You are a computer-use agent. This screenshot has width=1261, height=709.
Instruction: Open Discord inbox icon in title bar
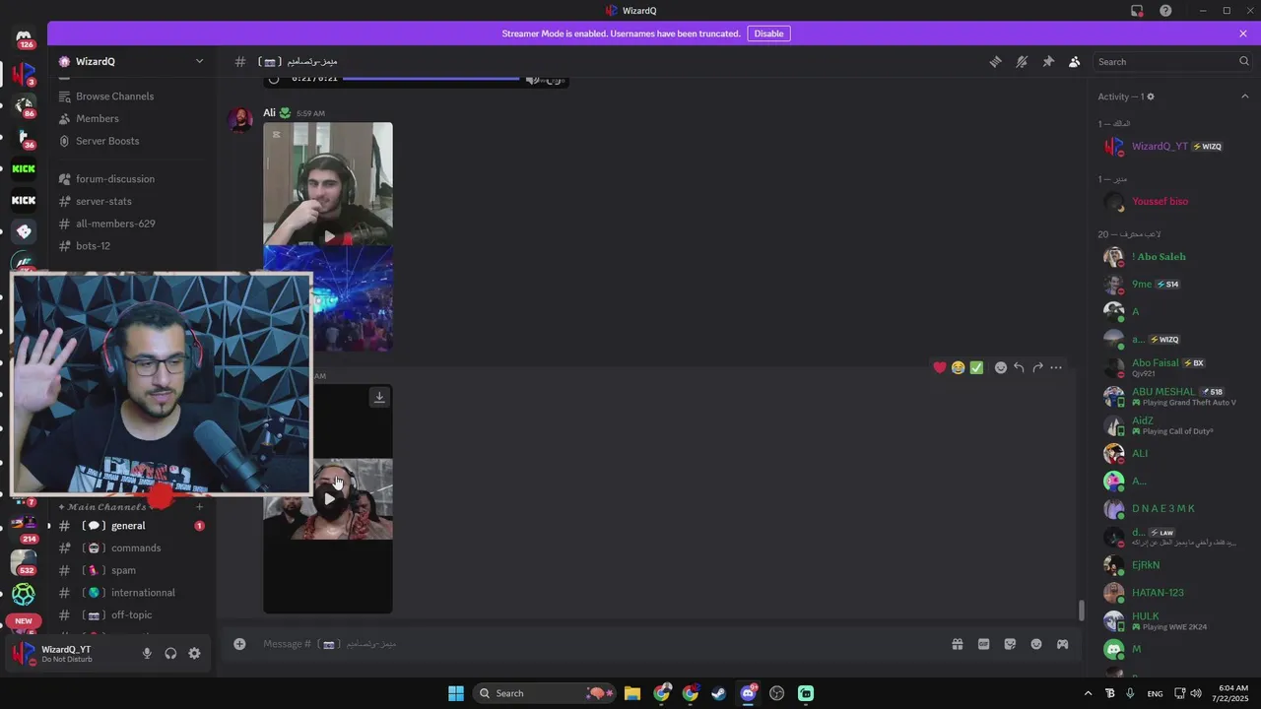[x=1137, y=11]
